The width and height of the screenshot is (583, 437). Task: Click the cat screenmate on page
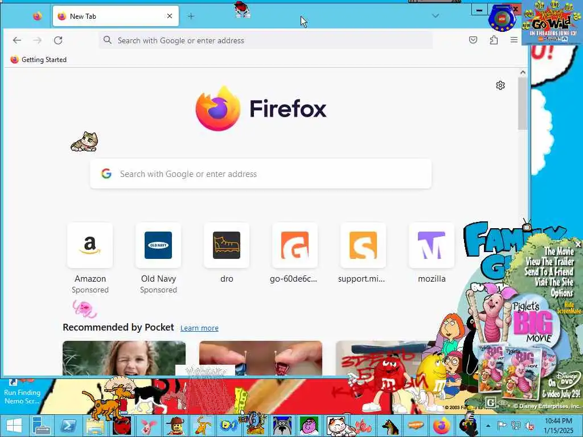coord(84,142)
